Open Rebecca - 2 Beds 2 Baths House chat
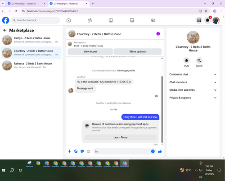 (x=31, y=65)
